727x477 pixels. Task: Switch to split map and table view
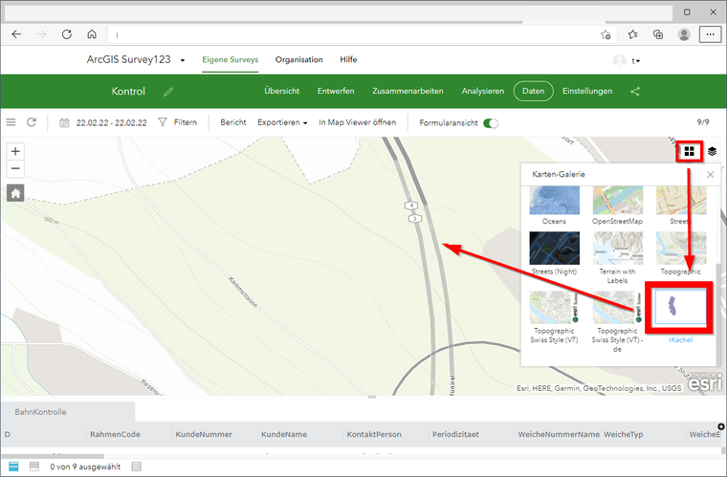coord(13,466)
